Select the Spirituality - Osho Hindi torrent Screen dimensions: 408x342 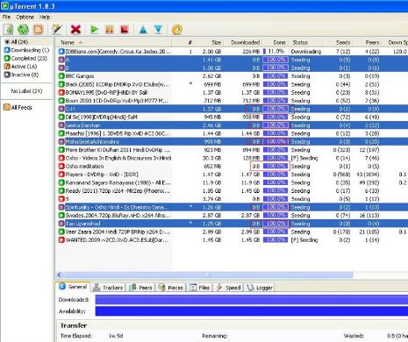(232, 207)
